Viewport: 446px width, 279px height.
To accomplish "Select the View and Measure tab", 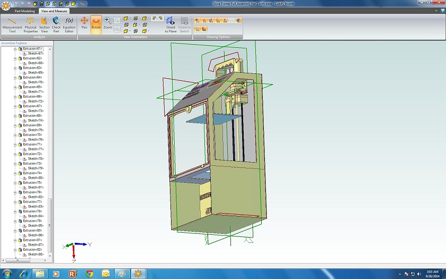I will click(54, 11).
